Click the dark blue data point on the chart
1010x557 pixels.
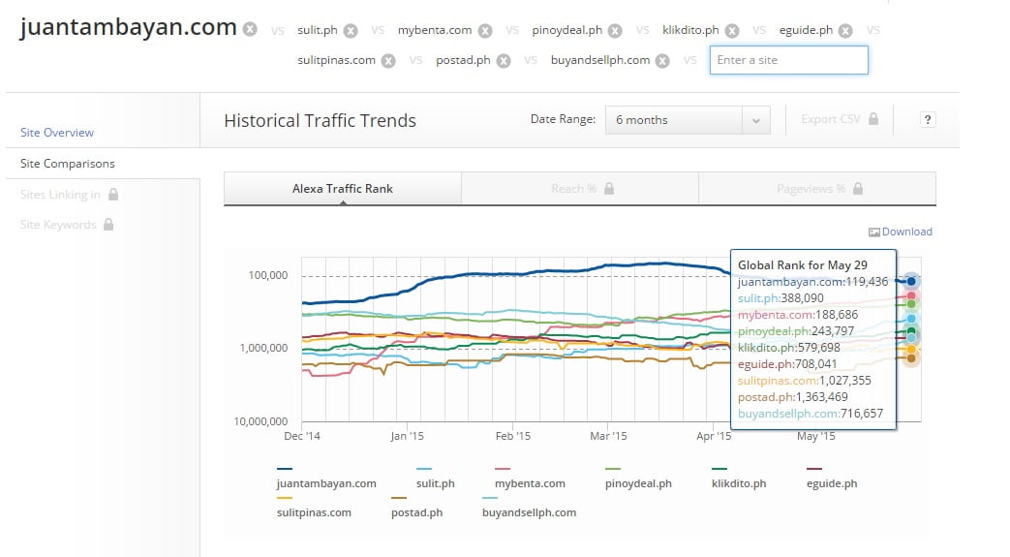[x=911, y=281]
